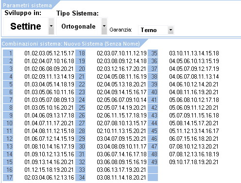241x183 pixels.
Task: Select row number 26 cell
Action: tap(81, 116)
